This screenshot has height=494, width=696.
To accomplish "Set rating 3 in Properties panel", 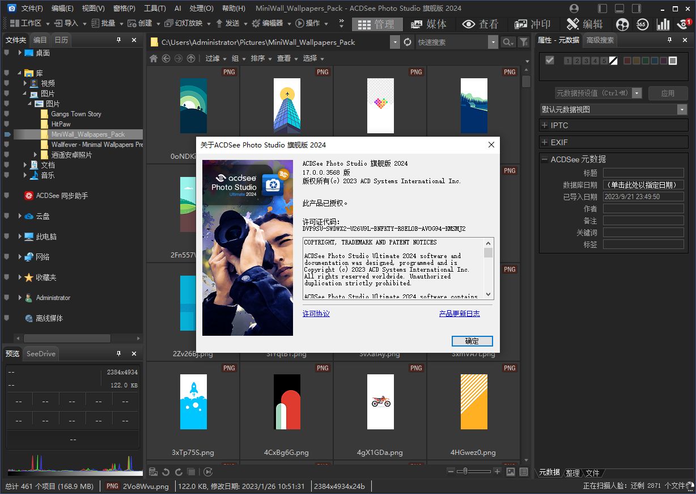I will click(x=585, y=61).
